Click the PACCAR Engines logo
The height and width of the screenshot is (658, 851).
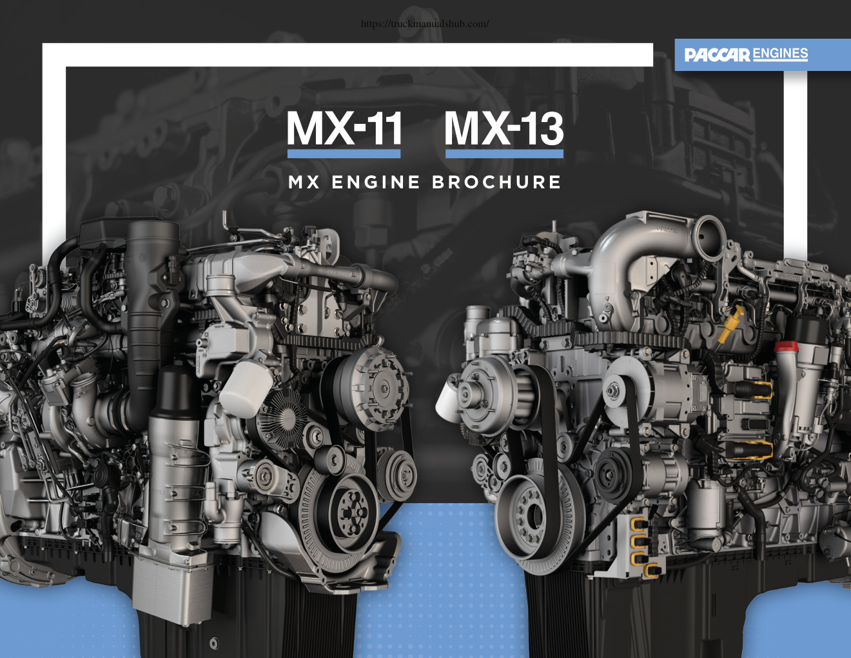pyautogui.click(x=746, y=54)
